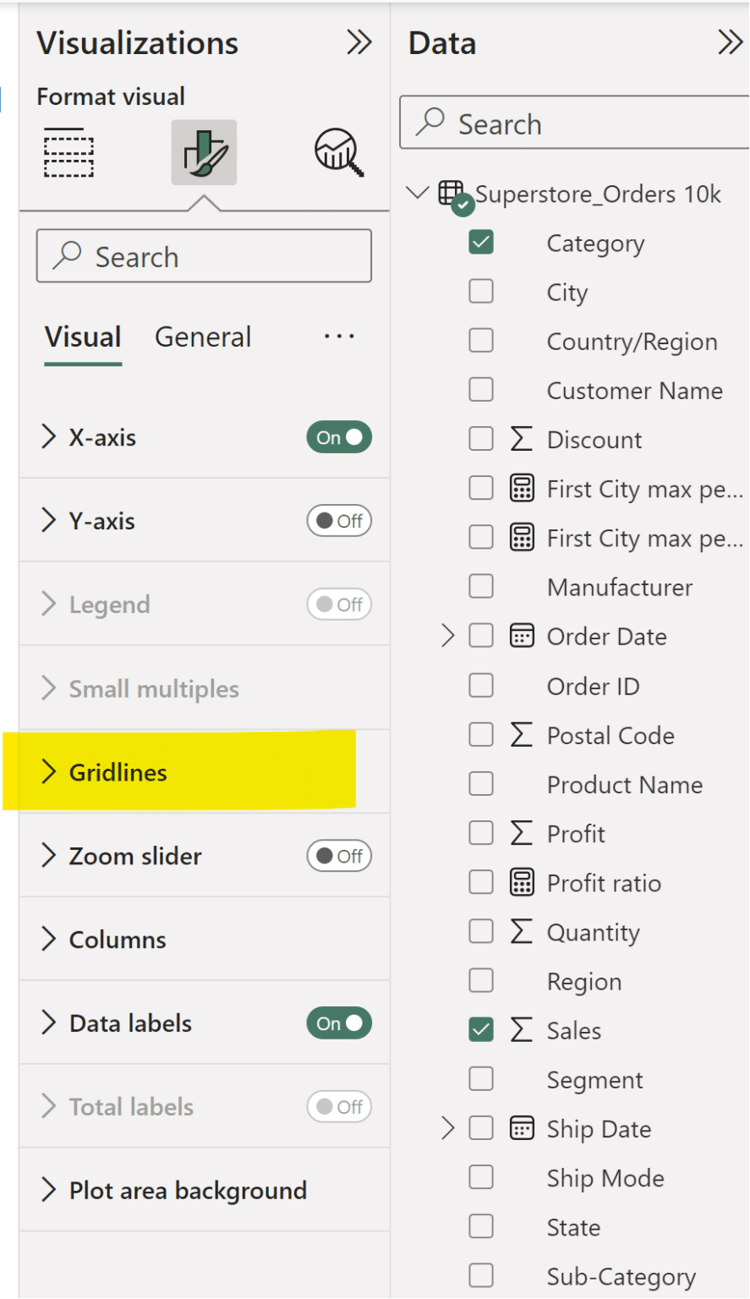Select the Build visual icon
The width and height of the screenshot is (750, 1299).
click(x=68, y=153)
